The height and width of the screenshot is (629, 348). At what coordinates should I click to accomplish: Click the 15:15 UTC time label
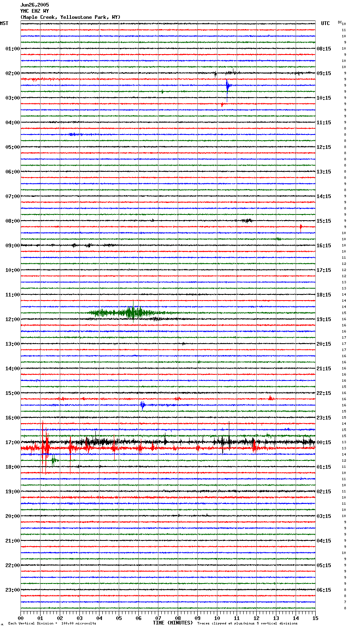coord(324,221)
